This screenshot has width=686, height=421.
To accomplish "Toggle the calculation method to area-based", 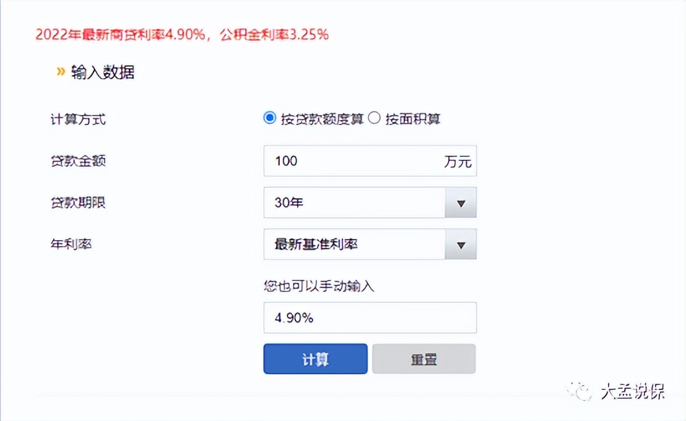I will tap(373, 118).
